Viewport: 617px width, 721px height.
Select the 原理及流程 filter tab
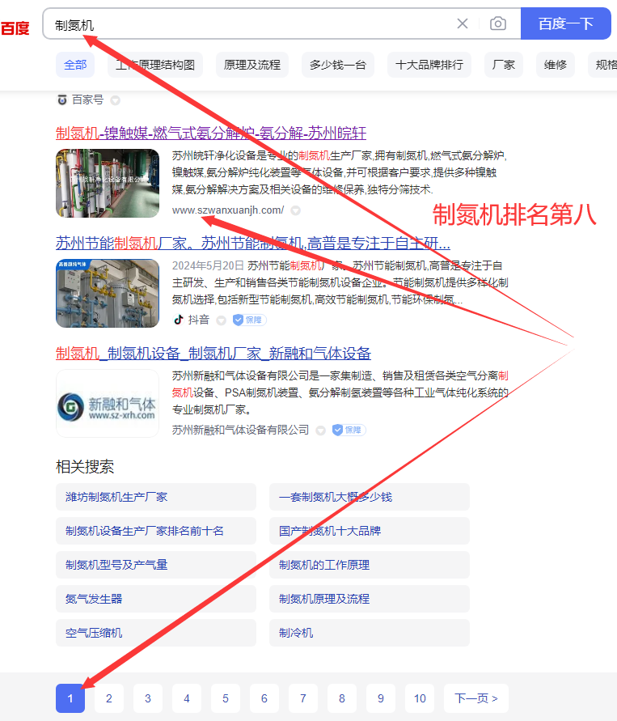pos(252,65)
